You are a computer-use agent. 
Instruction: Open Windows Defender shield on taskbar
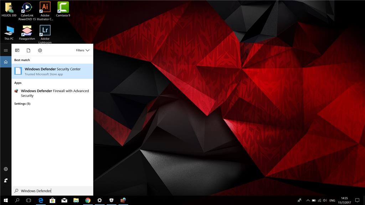[x=112, y=200]
